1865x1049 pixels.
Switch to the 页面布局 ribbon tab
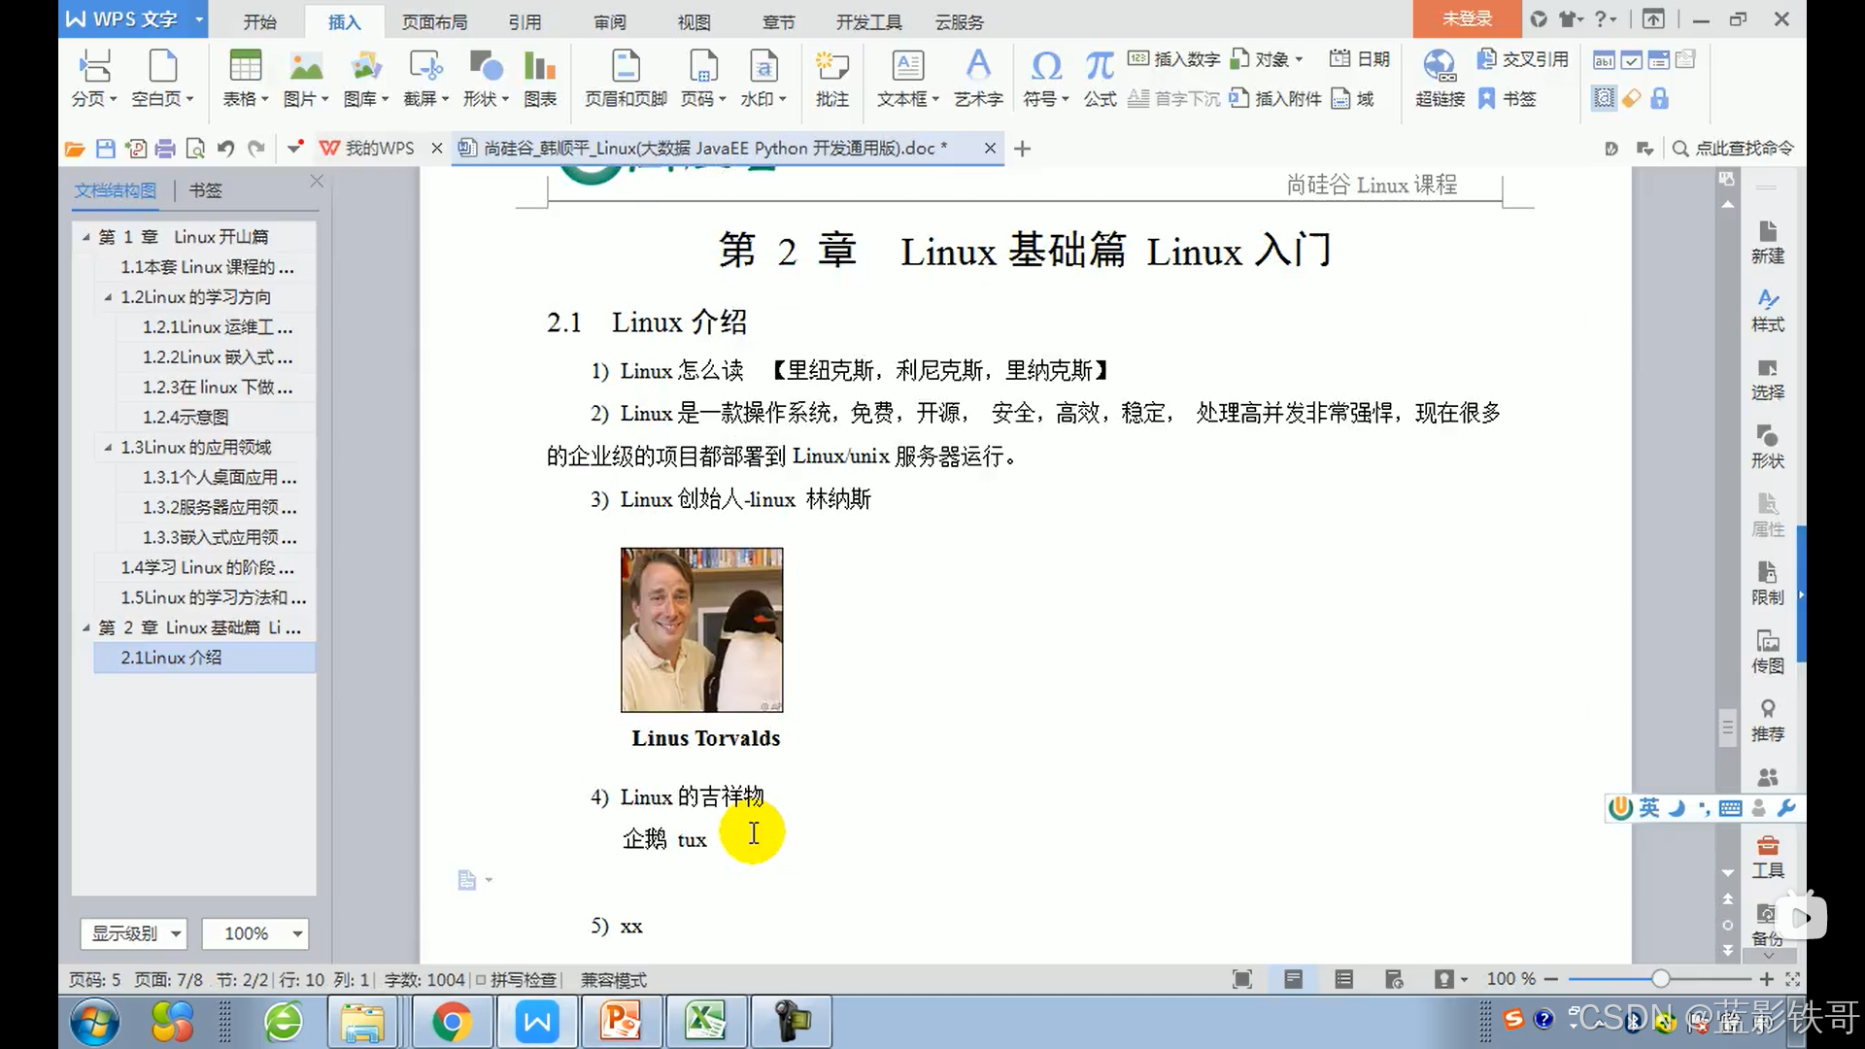434,21
